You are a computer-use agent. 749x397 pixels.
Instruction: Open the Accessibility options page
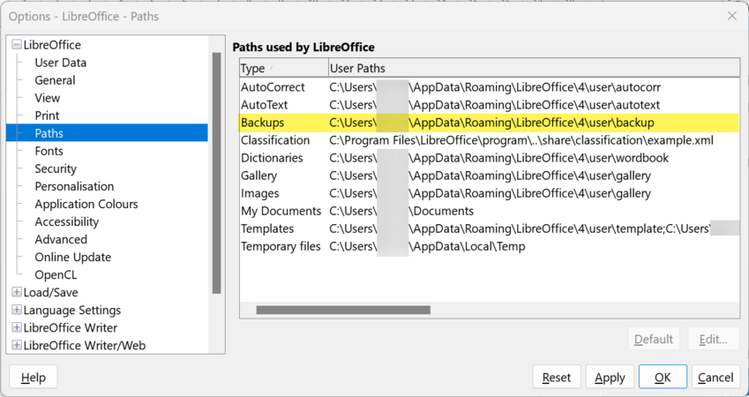67,221
